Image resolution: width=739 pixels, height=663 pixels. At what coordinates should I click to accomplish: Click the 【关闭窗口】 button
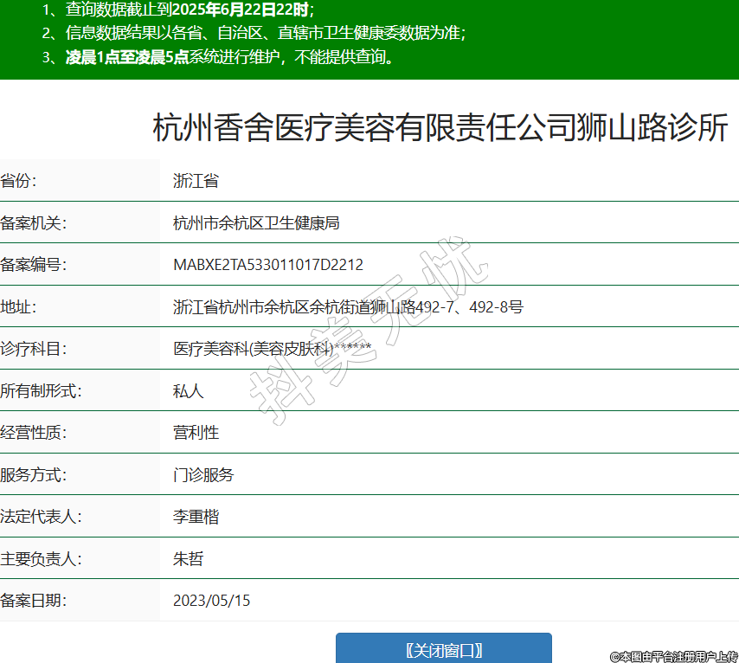[x=443, y=649]
